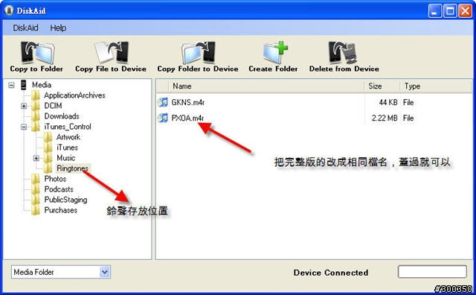Select the iTunes subfolder
Screen dimensions: 476x295
(67, 147)
